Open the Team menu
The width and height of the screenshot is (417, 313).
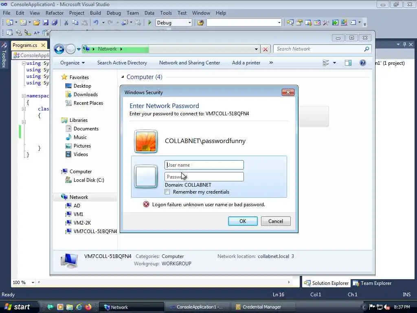pos(132,13)
